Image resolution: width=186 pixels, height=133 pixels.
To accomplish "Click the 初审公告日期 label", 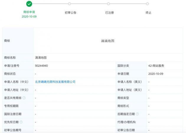I will click(x=126, y=130).
